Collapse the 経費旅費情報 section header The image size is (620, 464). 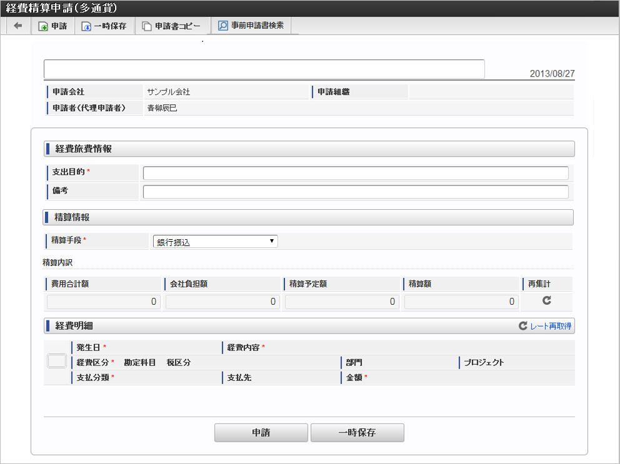click(x=309, y=149)
